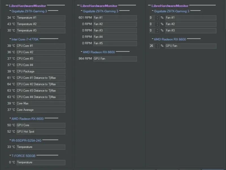
Task: Select CPU Core #1 Distance to TjMax field
Action: click(41, 78)
